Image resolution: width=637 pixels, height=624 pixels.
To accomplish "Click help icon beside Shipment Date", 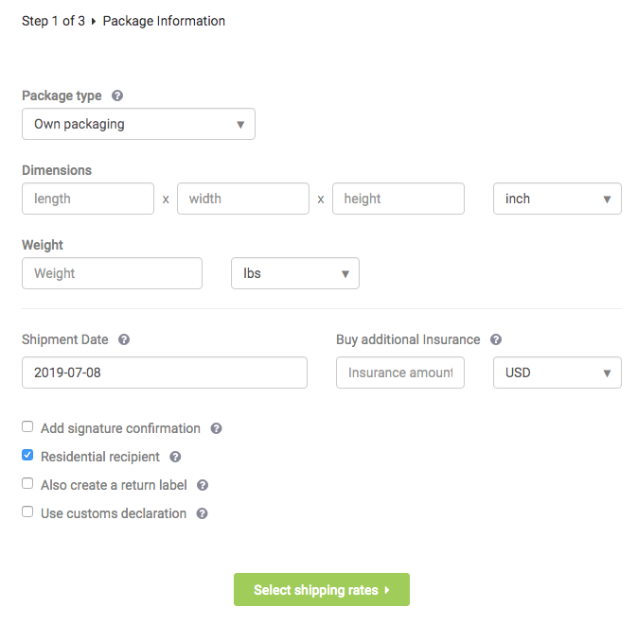I will pyautogui.click(x=124, y=339).
